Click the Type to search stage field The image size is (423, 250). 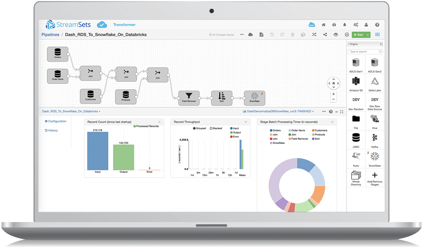(365, 51)
